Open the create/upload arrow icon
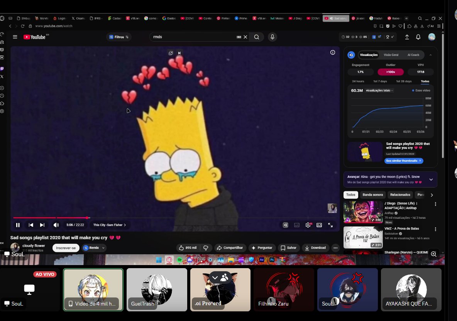Viewport: 457px width, 321px height. (407, 37)
